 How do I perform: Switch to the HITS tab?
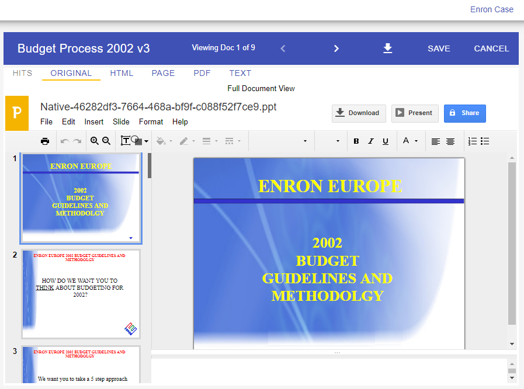click(22, 73)
